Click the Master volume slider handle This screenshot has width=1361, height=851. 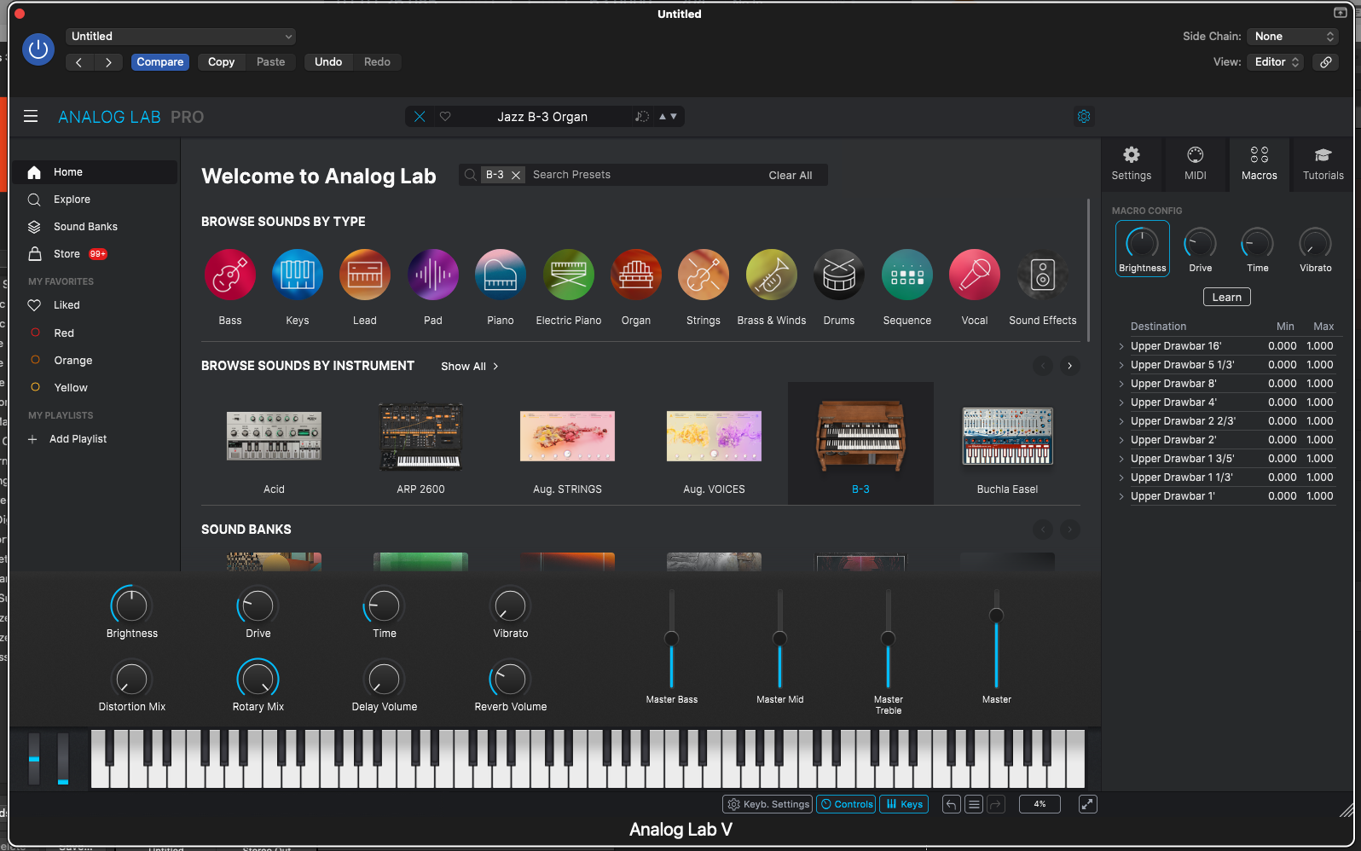(996, 615)
